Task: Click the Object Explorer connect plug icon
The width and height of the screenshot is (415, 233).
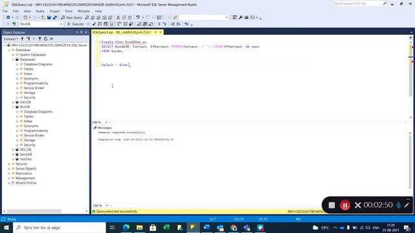Action: click(23, 39)
